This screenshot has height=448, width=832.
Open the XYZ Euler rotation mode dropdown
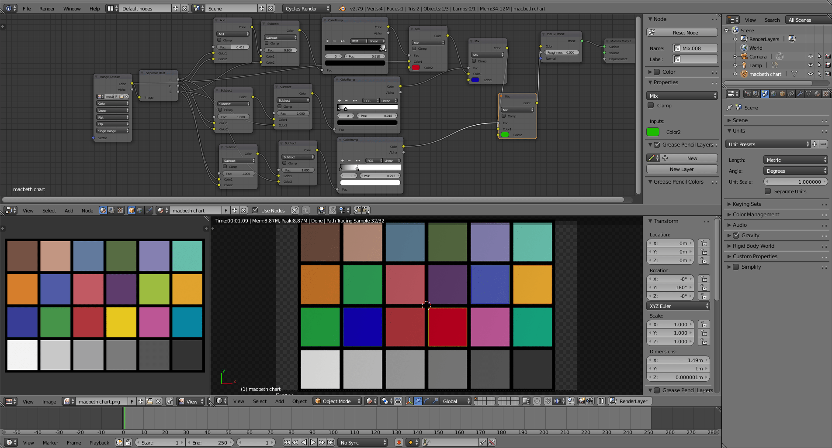click(x=678, y=306)
